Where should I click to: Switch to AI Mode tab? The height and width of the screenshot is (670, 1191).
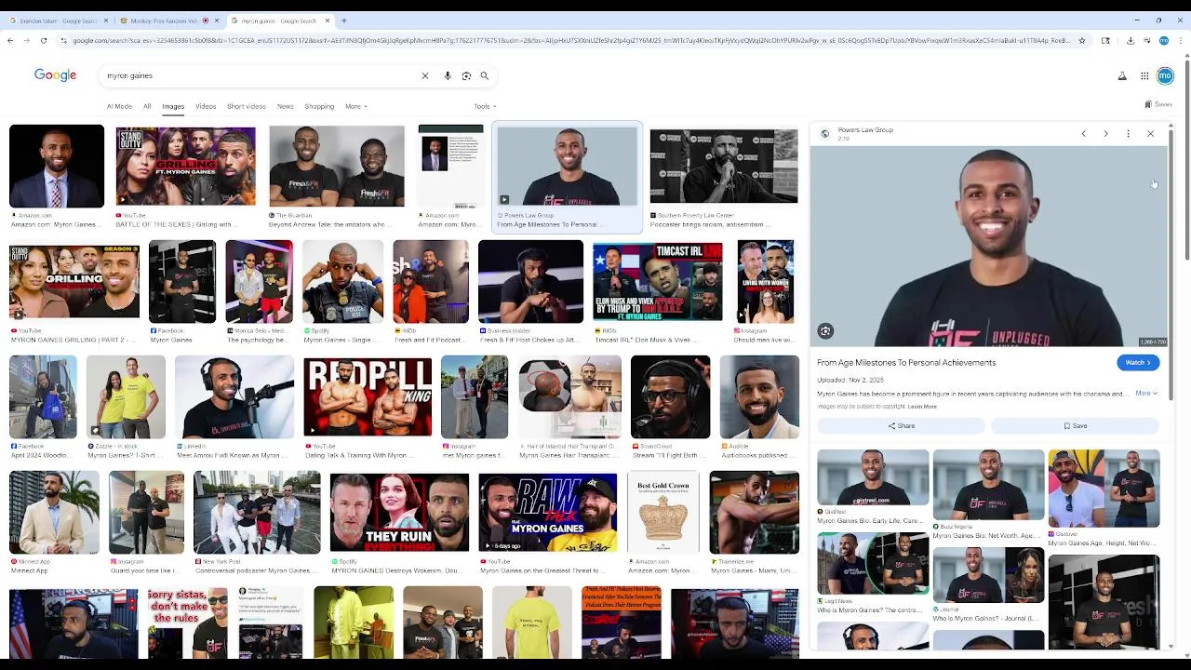point(119,106)
